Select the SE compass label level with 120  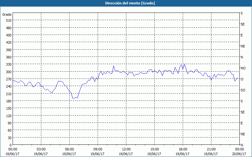point(243,112)
